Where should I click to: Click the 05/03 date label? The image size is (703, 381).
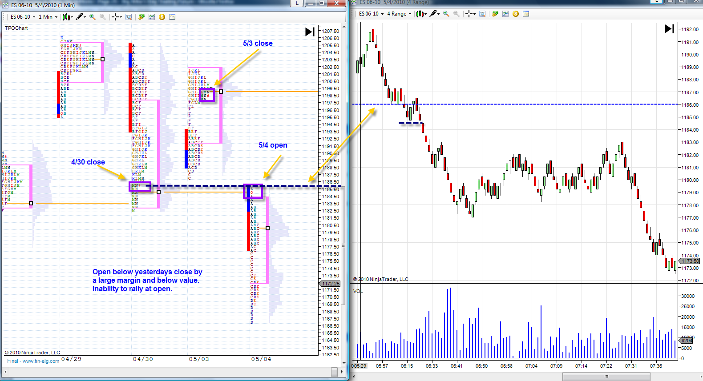(x=199, y=359)
